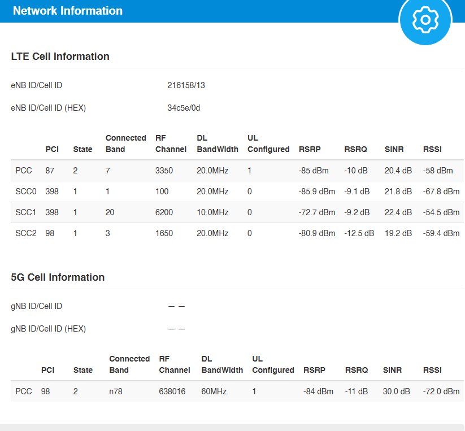
Task: Click RF Channel value 6200
Action: pyautogui.click(x=164, y=212)
